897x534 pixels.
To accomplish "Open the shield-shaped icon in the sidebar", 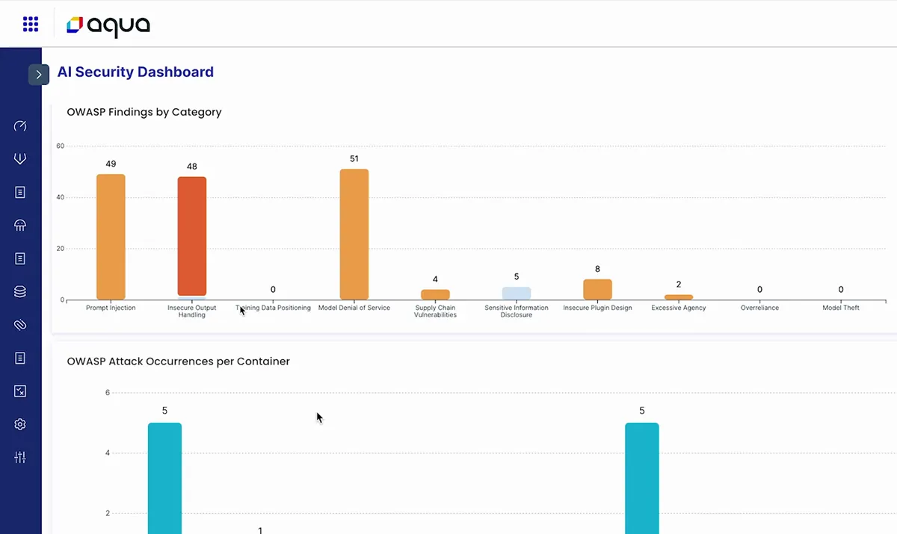I will (20, 159).
